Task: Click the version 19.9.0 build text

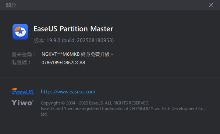Action: coord(74,40)
